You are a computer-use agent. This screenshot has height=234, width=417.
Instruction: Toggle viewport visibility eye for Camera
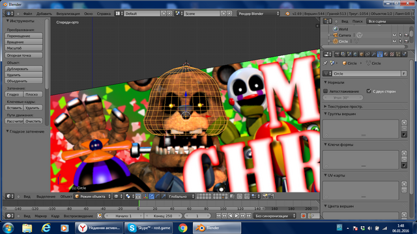394,35
